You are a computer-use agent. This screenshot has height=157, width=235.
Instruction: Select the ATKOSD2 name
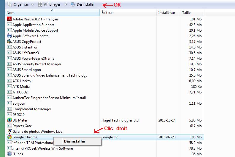(20, 92)
